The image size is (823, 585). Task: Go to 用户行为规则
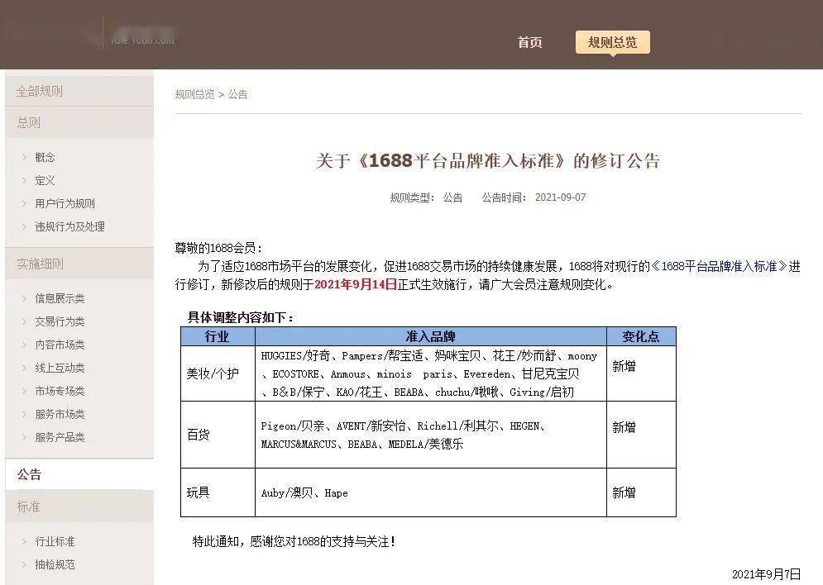pyautogui.click(x=65, y=203)
